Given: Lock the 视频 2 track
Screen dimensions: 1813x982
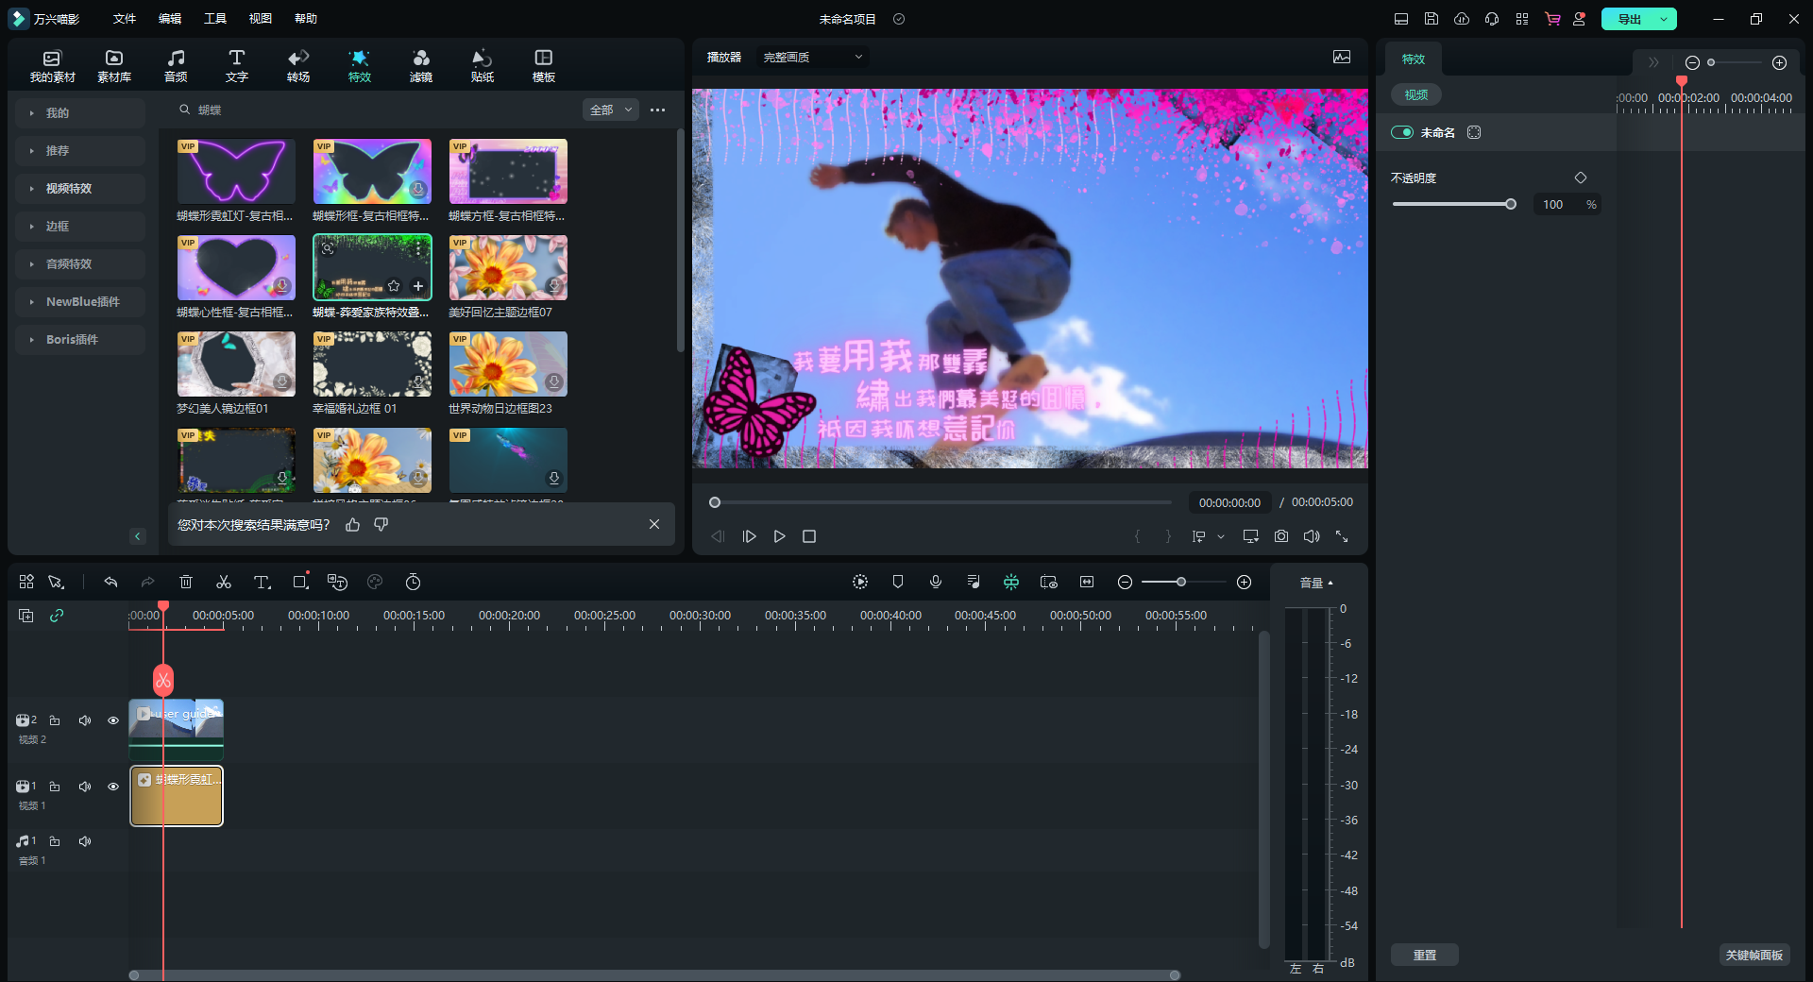Looking at the screenshot, I should (55, 720).
